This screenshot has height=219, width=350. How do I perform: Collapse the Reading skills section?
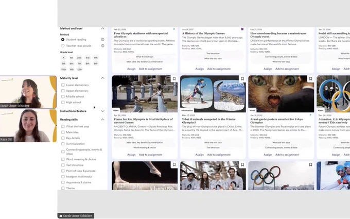click(102, 120)
